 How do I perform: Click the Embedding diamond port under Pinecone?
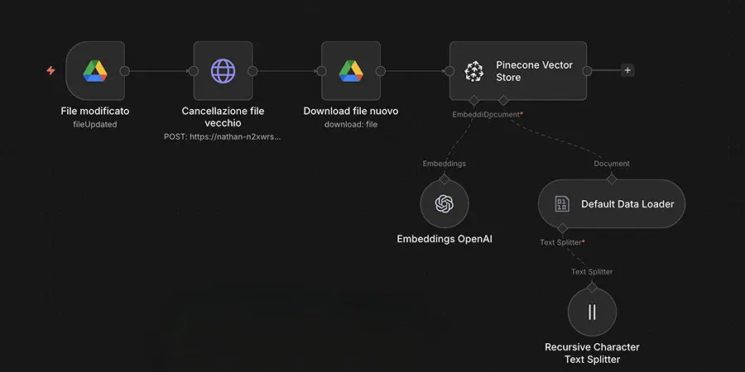point(473,100)
